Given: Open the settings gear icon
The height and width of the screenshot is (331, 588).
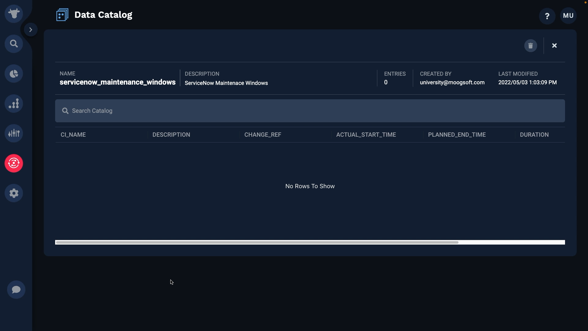Looking at the screenshot, I should (x=14, y=193).
